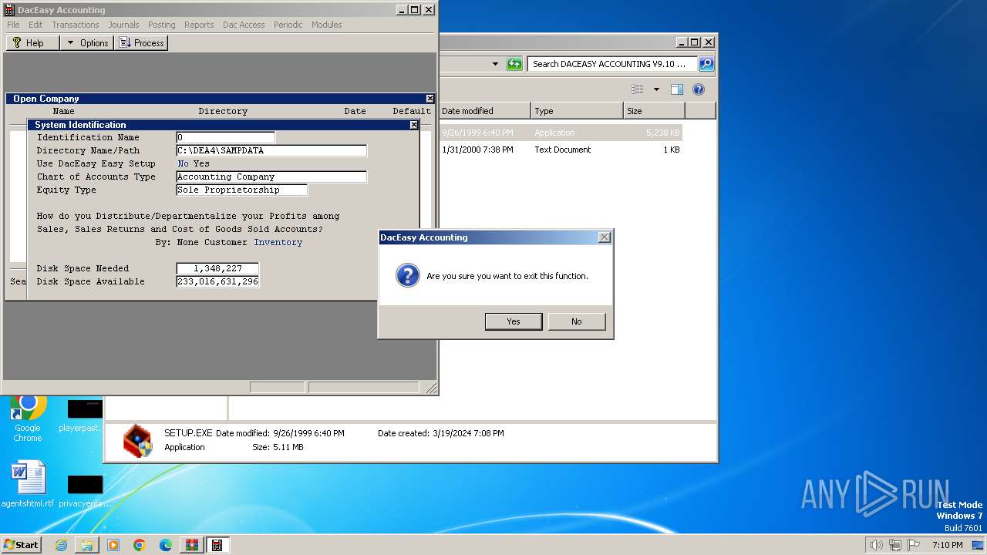Click the Equity Type field

[x=241, y=190]
